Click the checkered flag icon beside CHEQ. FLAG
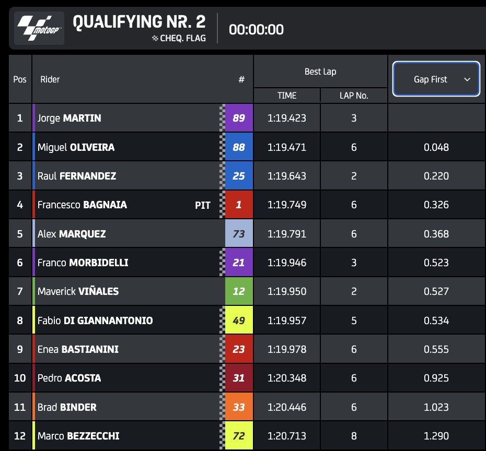 click(x=154, y=38)
